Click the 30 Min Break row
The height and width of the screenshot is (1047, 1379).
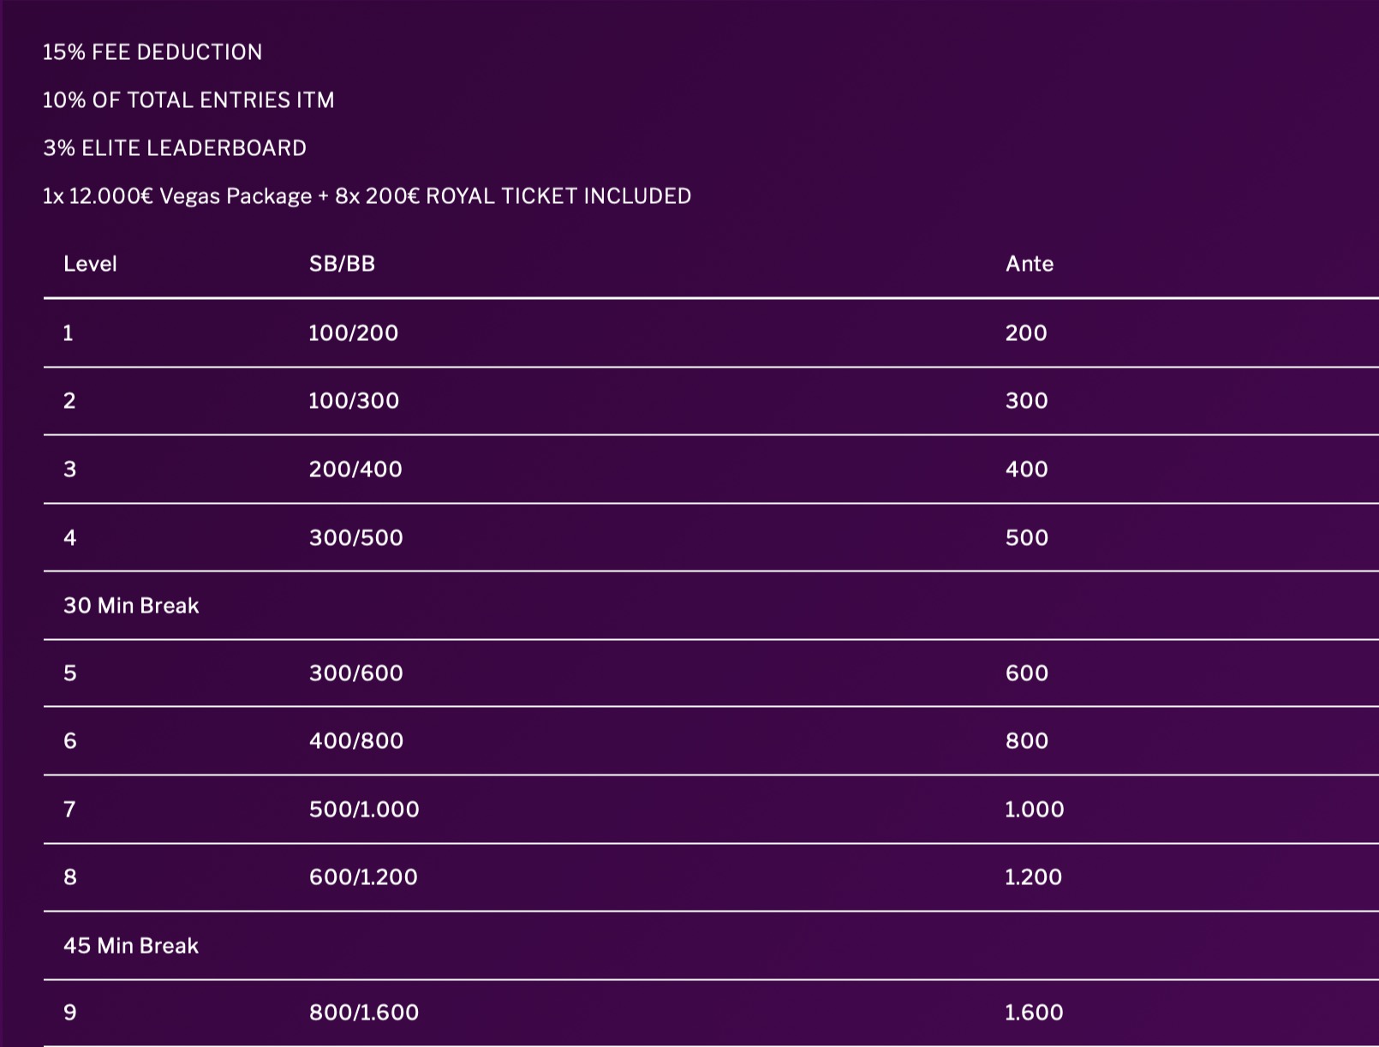[x=131, y=606]
